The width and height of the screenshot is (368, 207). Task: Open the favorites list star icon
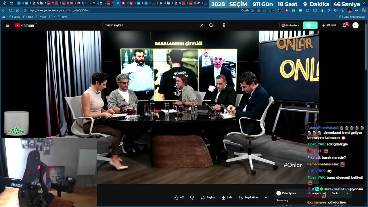[x=329, y=10]
